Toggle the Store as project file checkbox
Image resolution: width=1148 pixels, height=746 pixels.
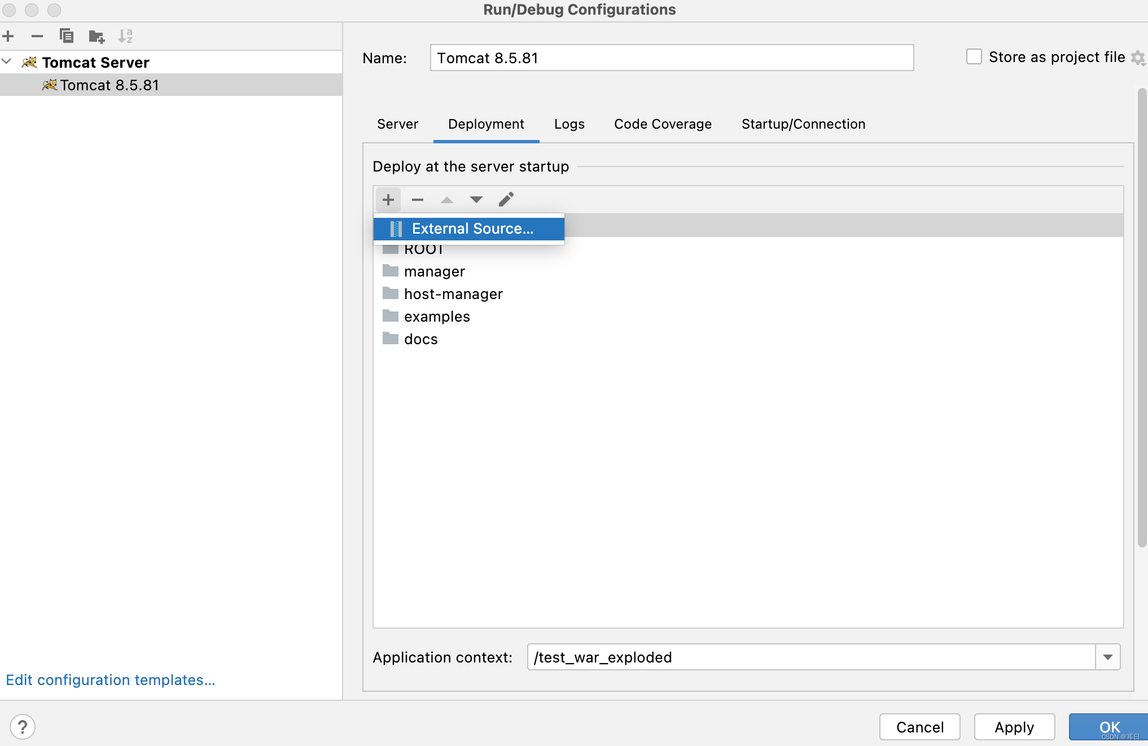point(973,57)
